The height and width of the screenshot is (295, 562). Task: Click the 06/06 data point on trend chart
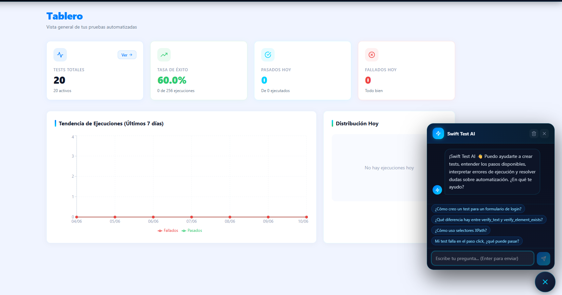(153, 217)
